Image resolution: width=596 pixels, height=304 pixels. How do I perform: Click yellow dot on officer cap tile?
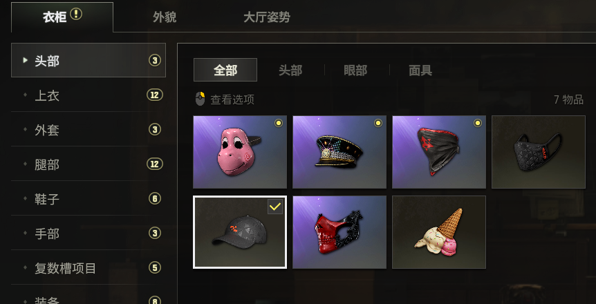[x=378, y=123]
